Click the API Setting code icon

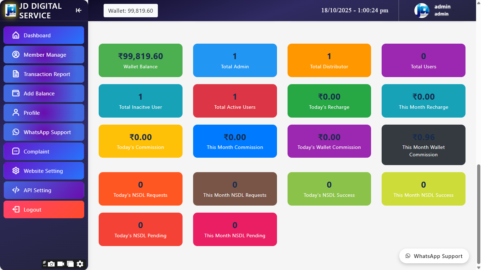point(16,190)
